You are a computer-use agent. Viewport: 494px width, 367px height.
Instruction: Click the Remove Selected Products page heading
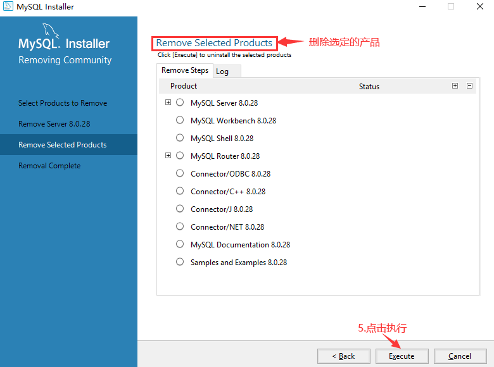[x=214, y=43]
